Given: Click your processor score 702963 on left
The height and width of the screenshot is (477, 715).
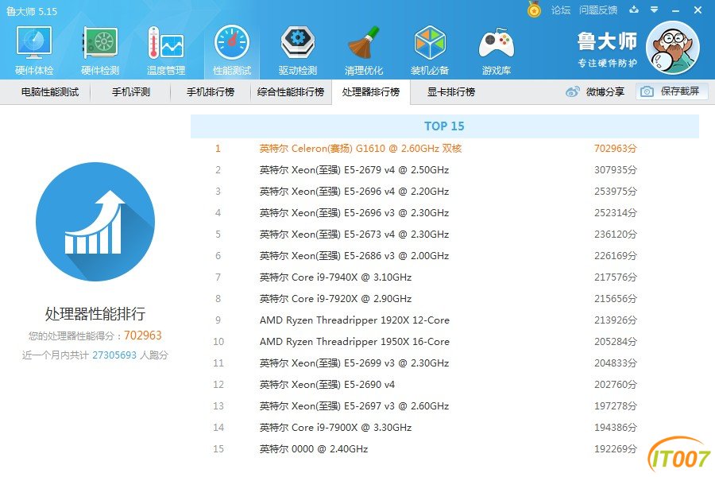Looking at the screenshot, I should 143,335.
